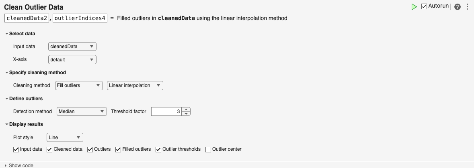Increase threshold factor with up arrow
Screen dimensions: 474x168
[186, 109]
